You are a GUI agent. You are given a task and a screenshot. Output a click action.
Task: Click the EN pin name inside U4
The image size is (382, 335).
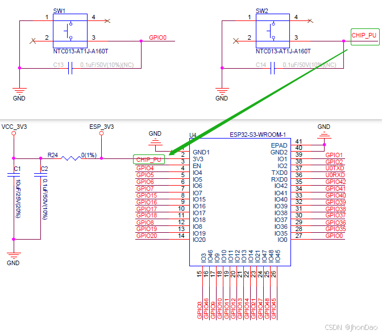[x=197, y=166]
